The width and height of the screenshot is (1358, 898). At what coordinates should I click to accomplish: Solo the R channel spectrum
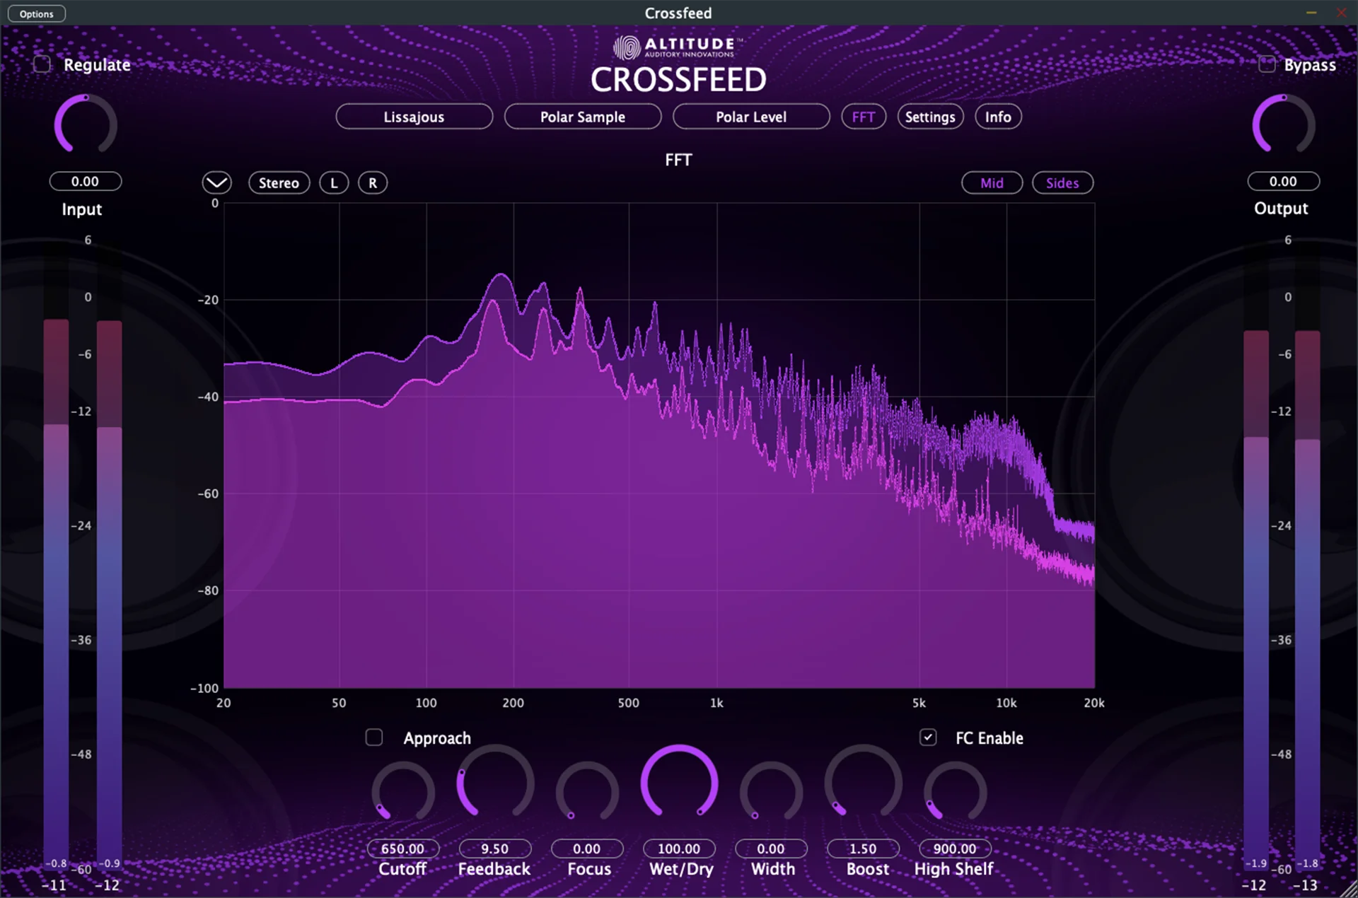pyautogui.click(x=372, y=182)
